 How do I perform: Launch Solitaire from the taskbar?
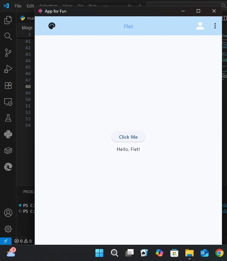tap(145, 253)
